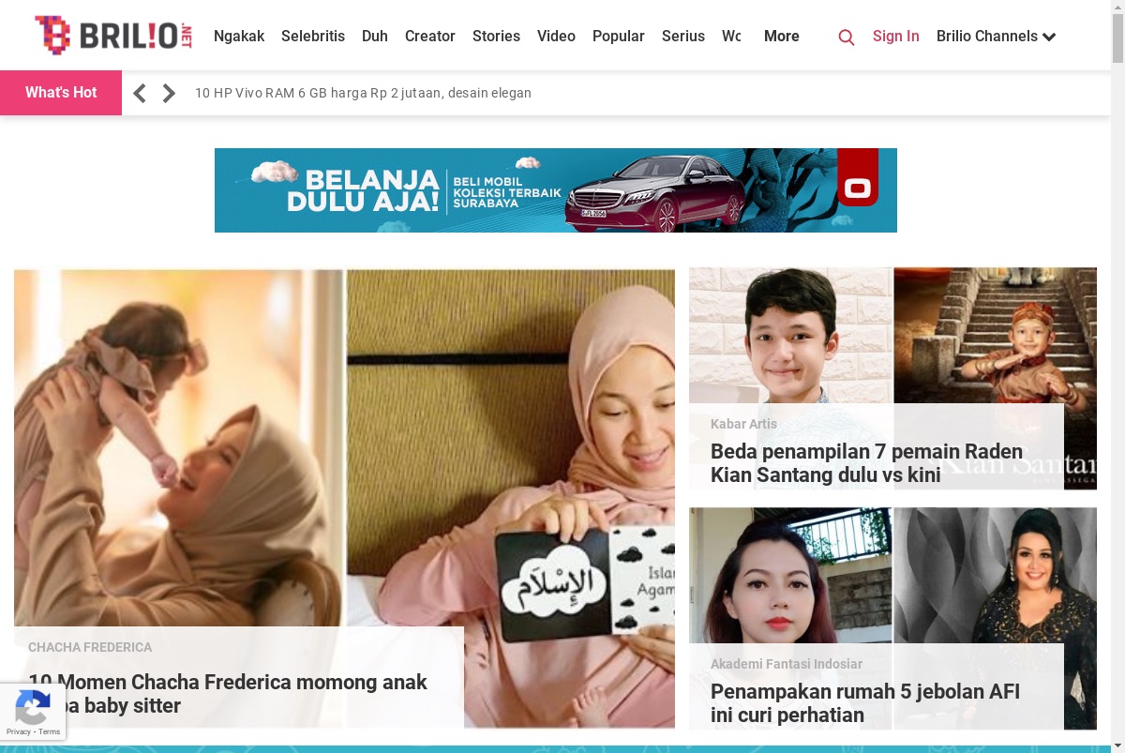This screenshot has height=753, width=1125.
Task: Click the reCAPTCHA badge icon
Action: 32,707
